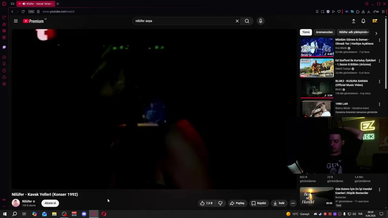This screenshot has width=388, height=218.
Task: Click the pin icon in address bar
Action: point(317,12)
